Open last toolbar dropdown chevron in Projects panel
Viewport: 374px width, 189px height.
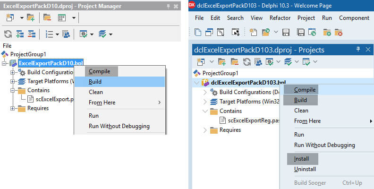coord(315,62)
